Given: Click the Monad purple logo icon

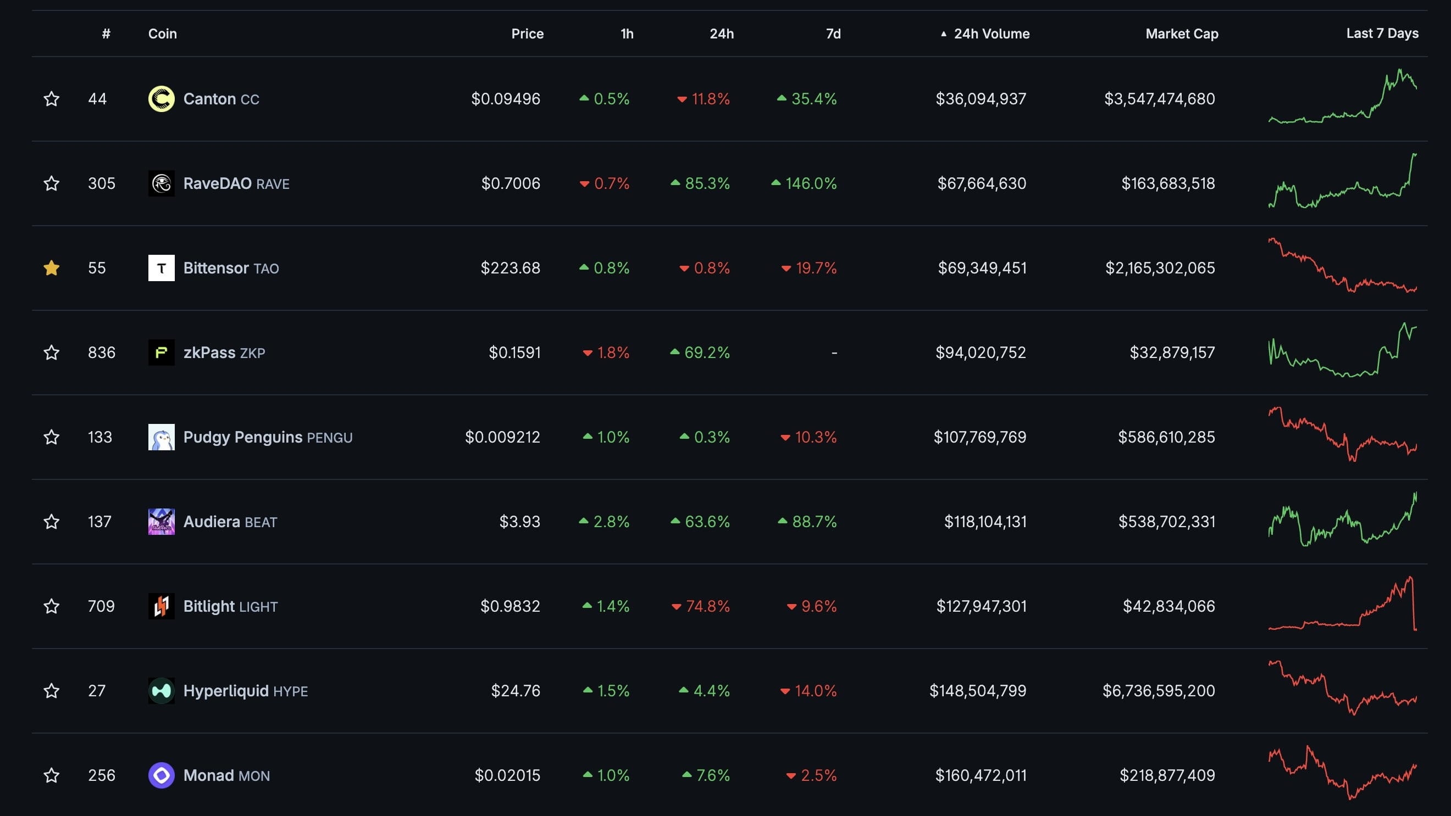Looking at the screenshot, I should [161, 775].
